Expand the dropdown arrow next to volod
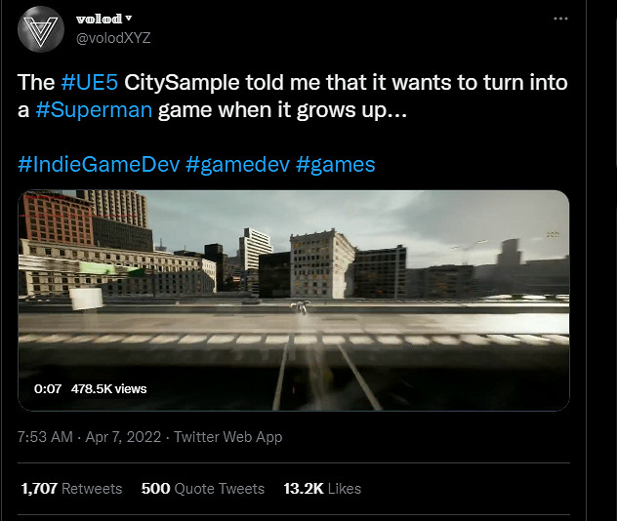This screenshot has width=617, height=521. pos(129,19)
